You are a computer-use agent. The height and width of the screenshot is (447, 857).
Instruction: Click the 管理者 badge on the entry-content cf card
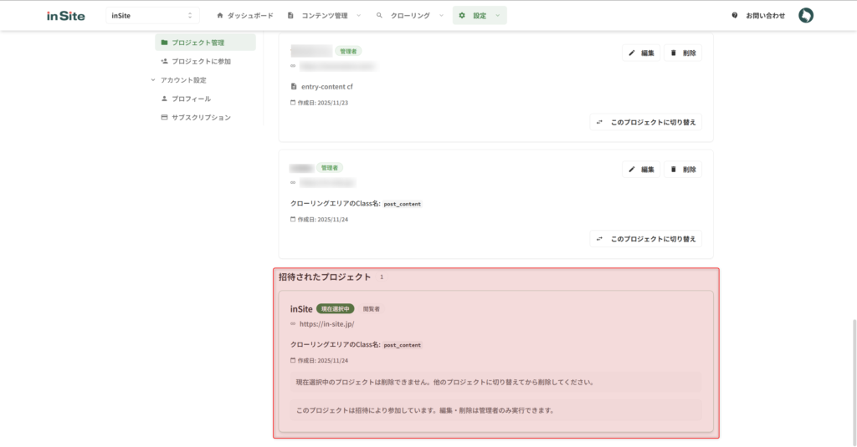tap(348, 51)
